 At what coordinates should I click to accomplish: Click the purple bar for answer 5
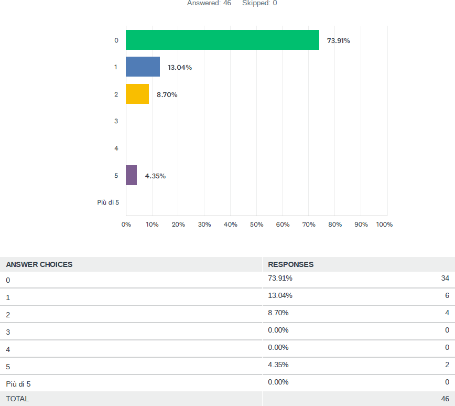132,175
